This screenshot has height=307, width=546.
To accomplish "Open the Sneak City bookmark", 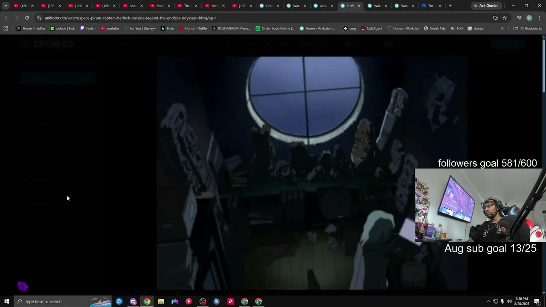I will 435,29.
